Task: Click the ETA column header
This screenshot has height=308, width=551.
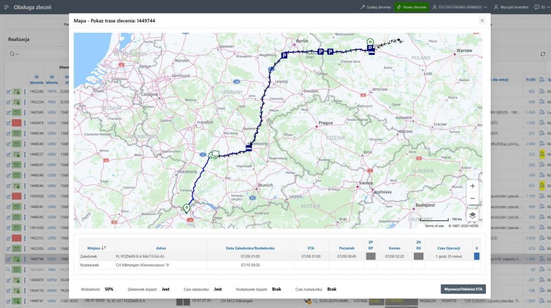Action: click(x=311, y=248)
